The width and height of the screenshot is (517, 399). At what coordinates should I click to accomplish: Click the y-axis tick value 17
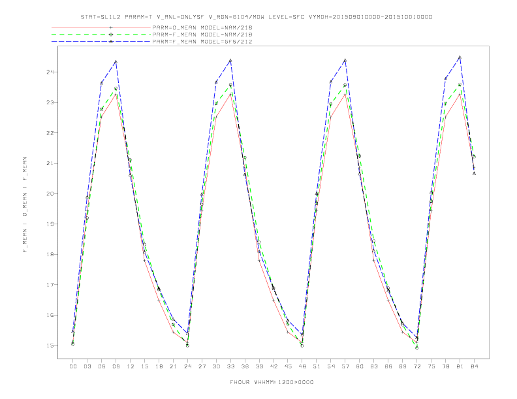click(50, 285)
